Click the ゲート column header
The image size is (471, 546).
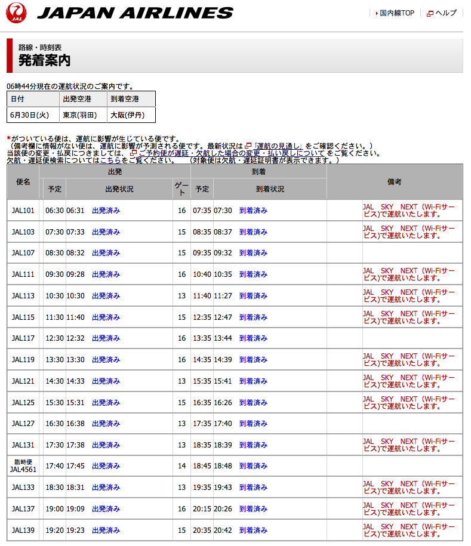(181, 189)
